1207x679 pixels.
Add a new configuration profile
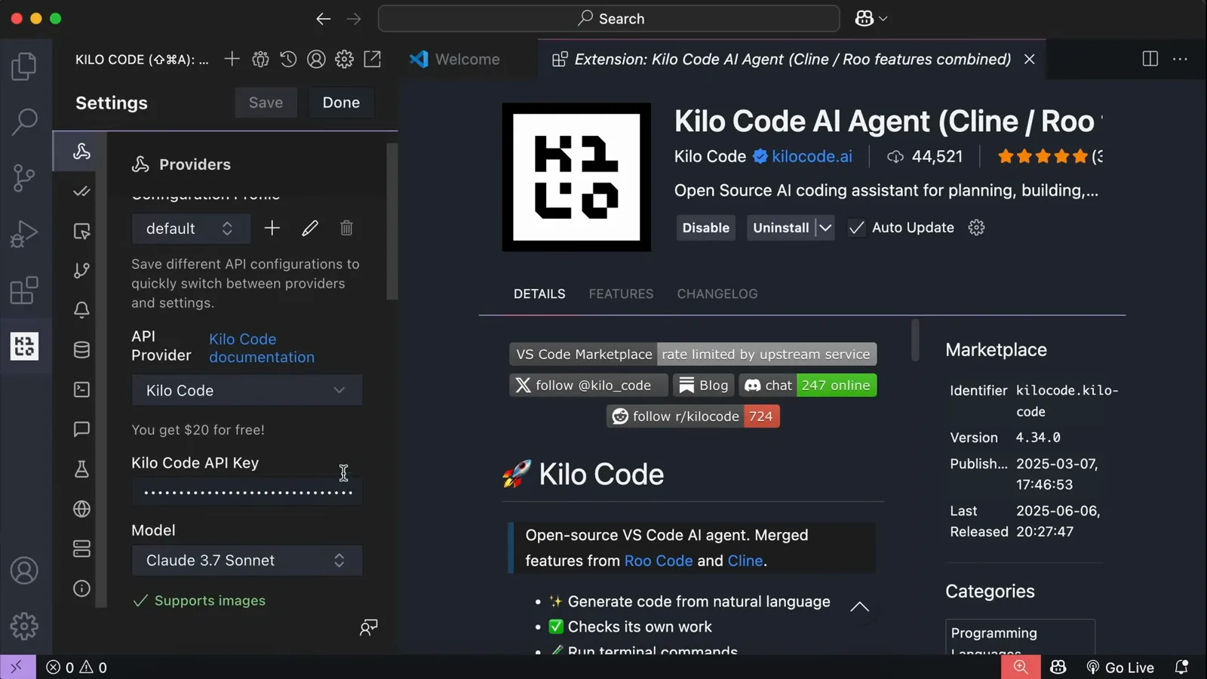[x=272, y=228]
